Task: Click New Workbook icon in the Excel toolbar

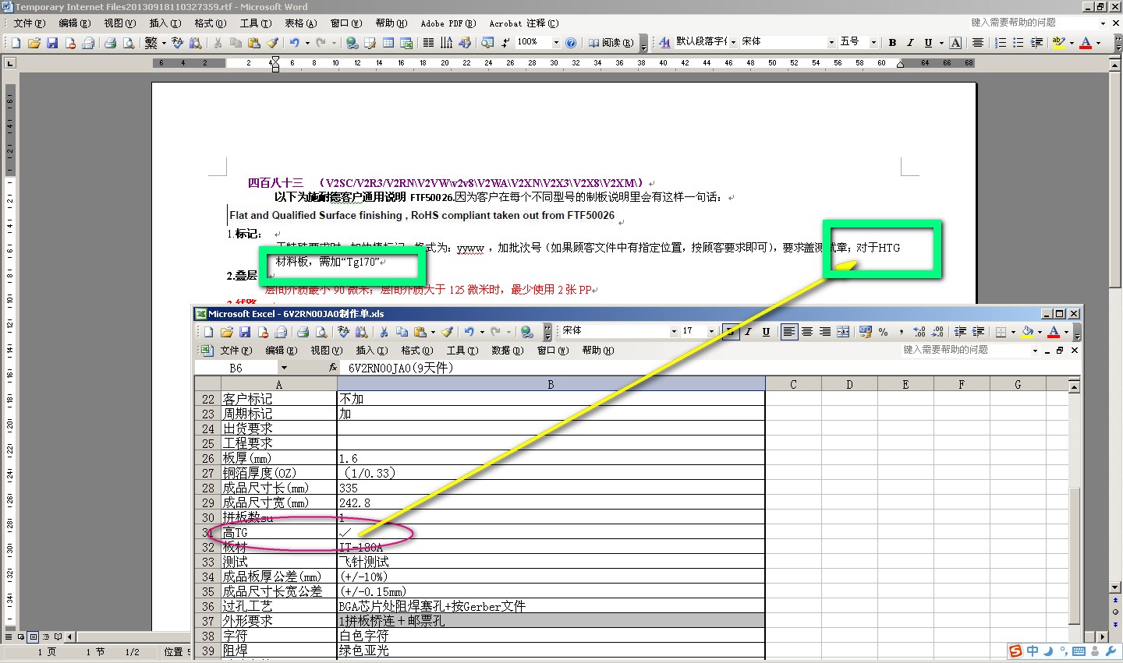Action: (208, 332)
